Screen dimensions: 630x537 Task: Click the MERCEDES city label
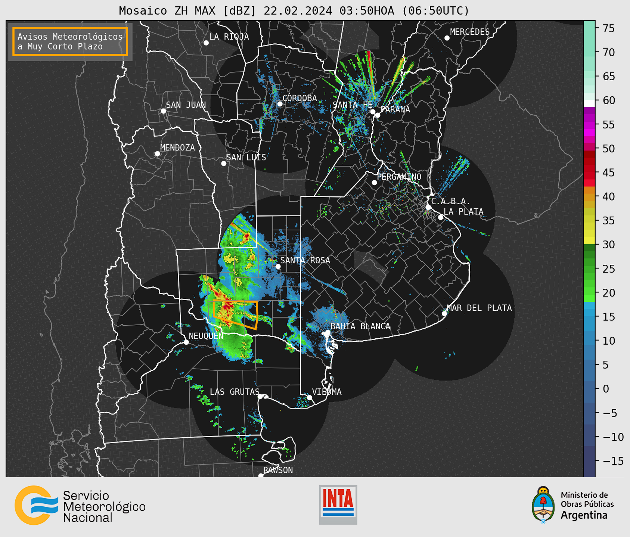click(470, 32)
